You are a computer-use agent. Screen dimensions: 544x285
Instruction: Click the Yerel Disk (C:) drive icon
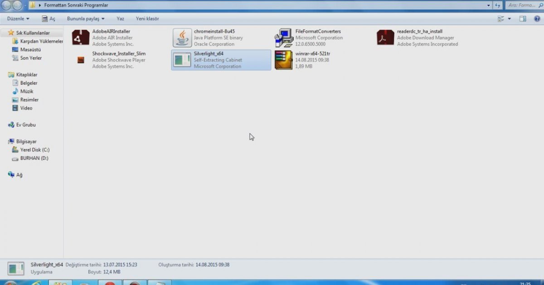pos(15,150)
